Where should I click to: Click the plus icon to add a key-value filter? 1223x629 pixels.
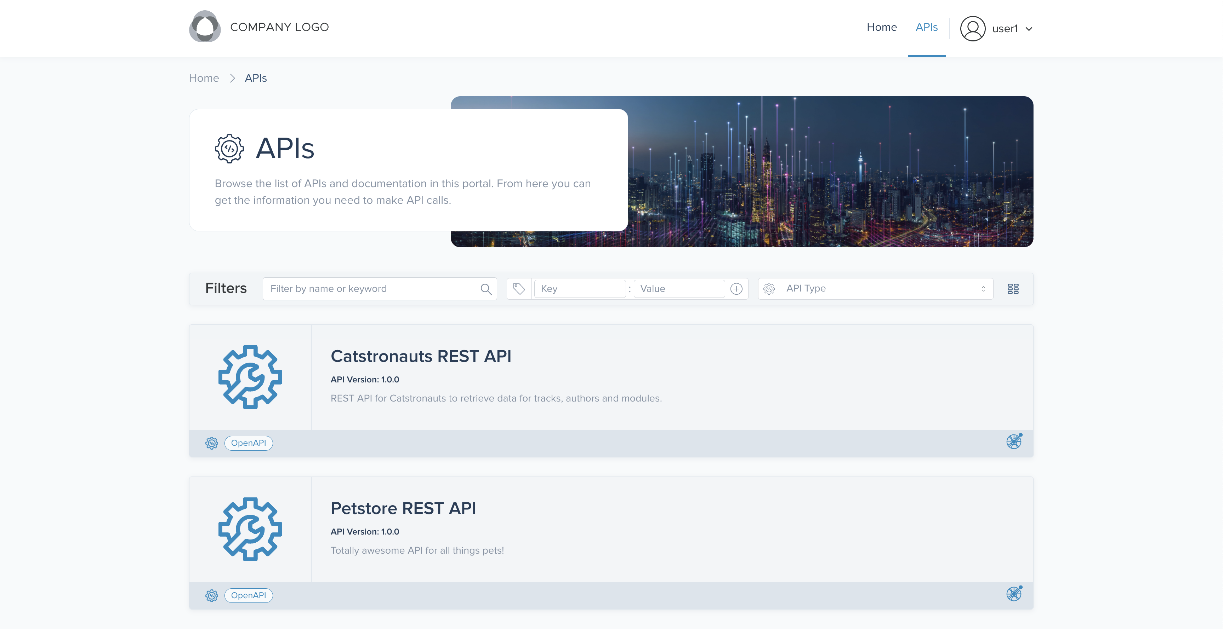736,288
